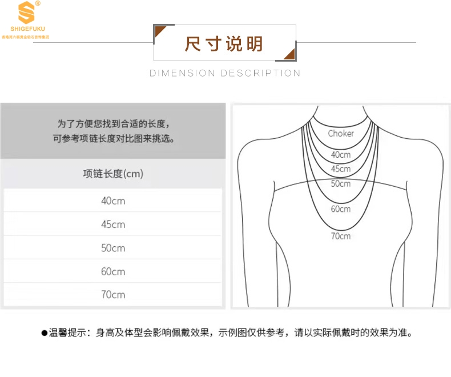
Task: Pick the 70cm row in the length table
Action: (112, 295)
